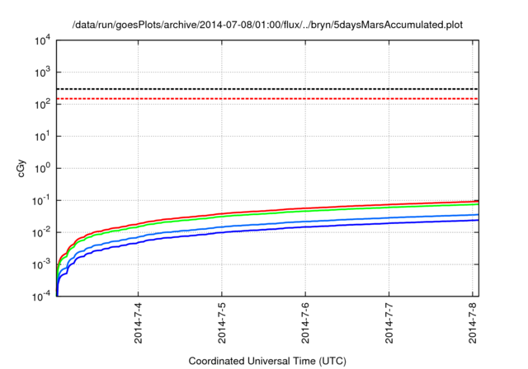Click the 10^0 y-axis tick label
Image resolution: width=528 pixels, height=369 pixels.
[42, 168]
